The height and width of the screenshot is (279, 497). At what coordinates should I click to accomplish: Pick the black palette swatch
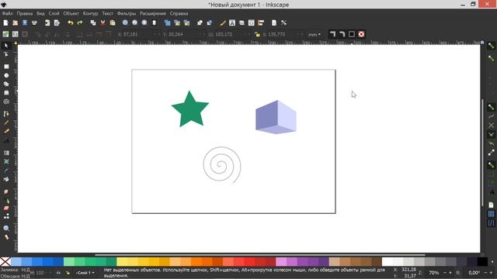point(482,262)
